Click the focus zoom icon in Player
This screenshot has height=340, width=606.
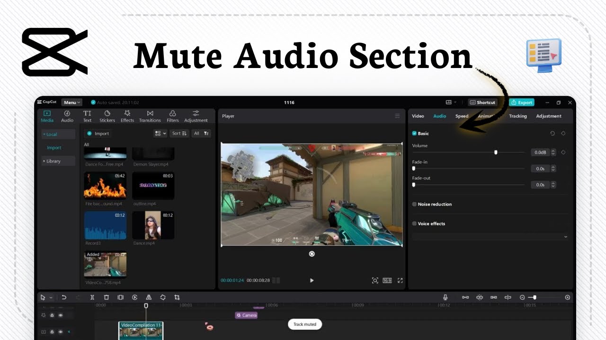[375, 280]
